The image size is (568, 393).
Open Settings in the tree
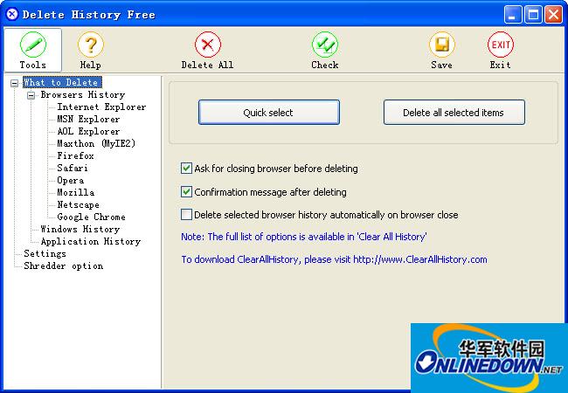(45, 253)
